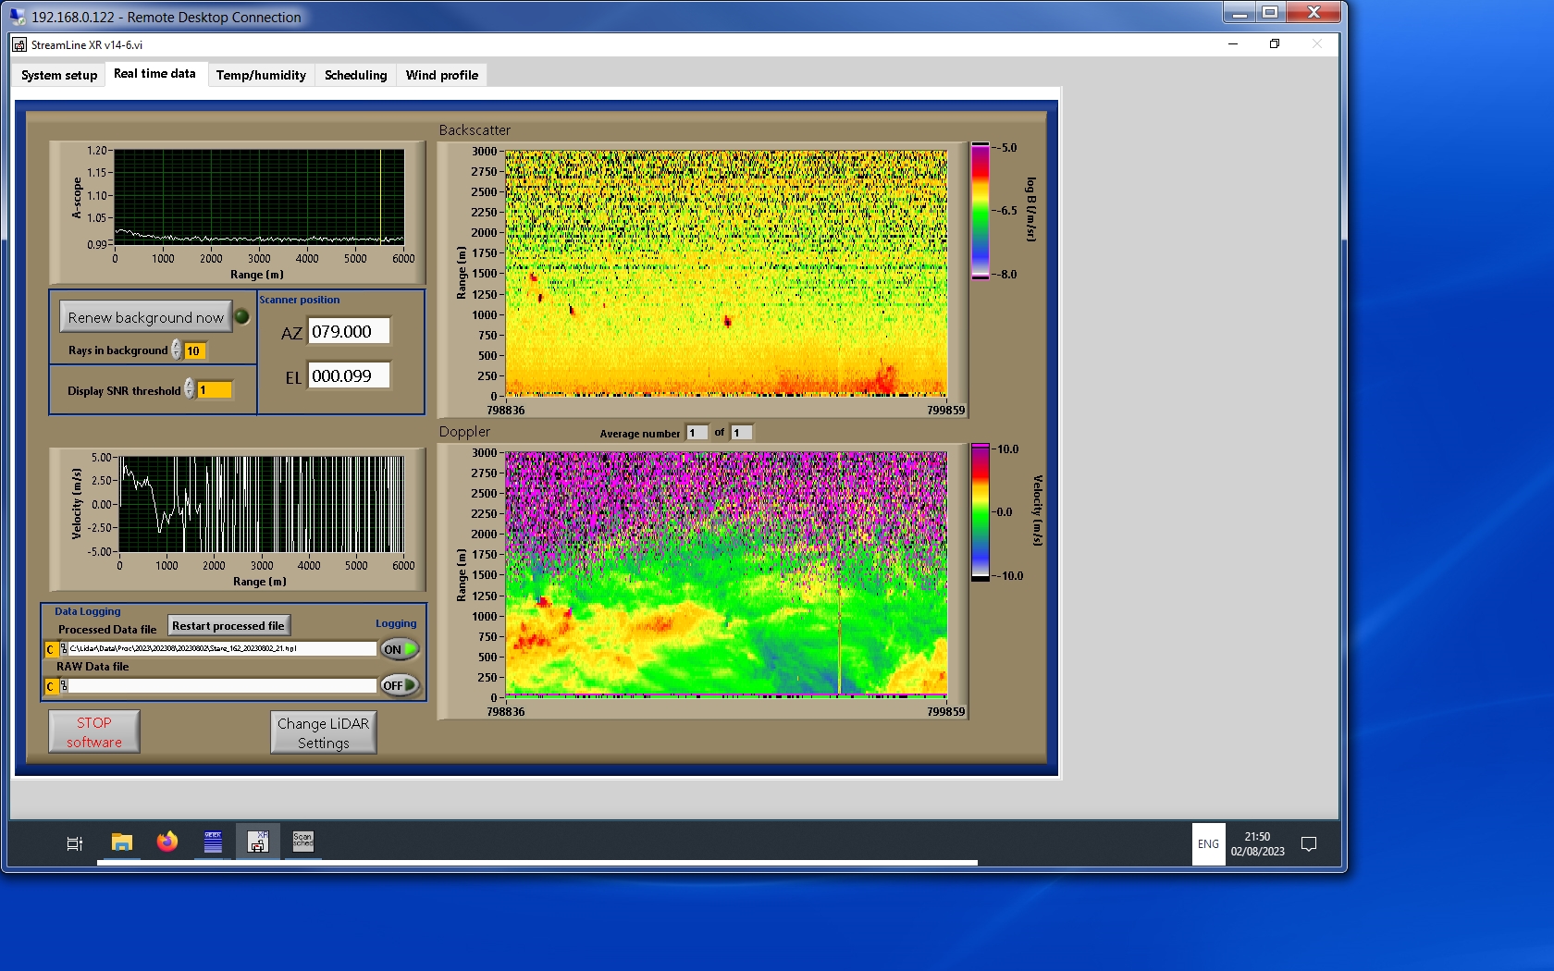1554x971 pixels.
Task: Click the AZ scanner position field
Action: pos(349,331)
